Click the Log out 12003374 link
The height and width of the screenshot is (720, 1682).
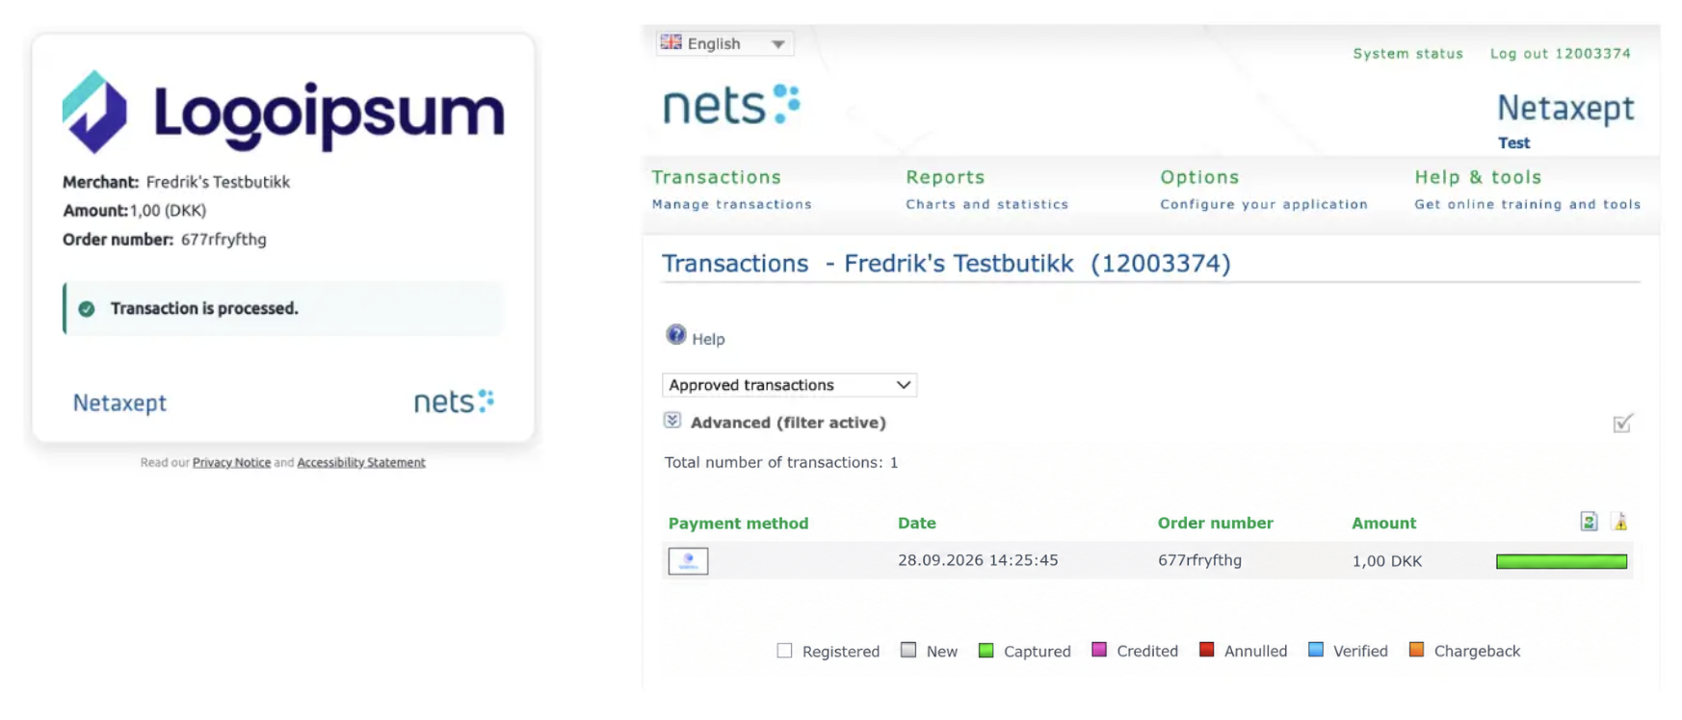[1561, 54]
